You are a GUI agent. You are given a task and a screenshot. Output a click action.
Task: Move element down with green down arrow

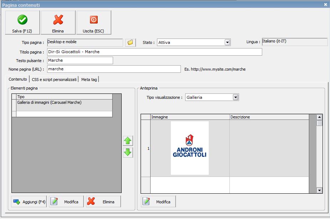pyautogui.click(x=128, y=152)
